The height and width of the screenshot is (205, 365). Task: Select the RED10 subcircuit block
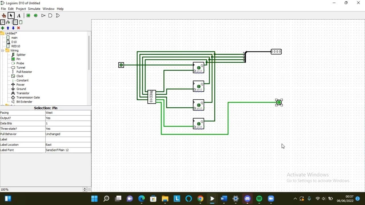coord(152,97)
